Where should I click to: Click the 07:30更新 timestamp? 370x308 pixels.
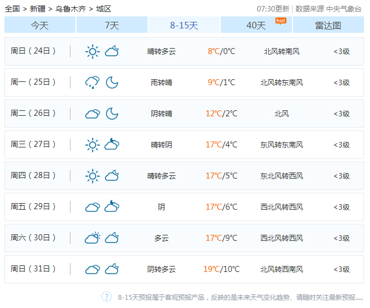coord(273,9)
